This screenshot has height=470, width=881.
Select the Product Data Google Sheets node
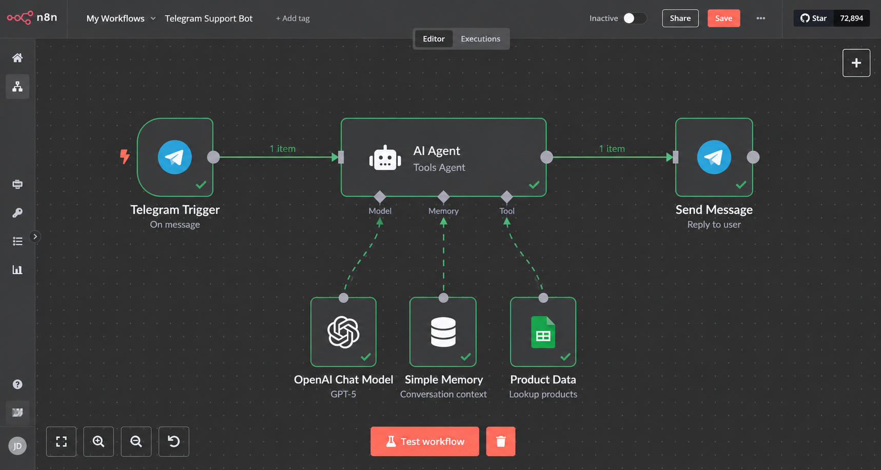[x=543, y=332]
